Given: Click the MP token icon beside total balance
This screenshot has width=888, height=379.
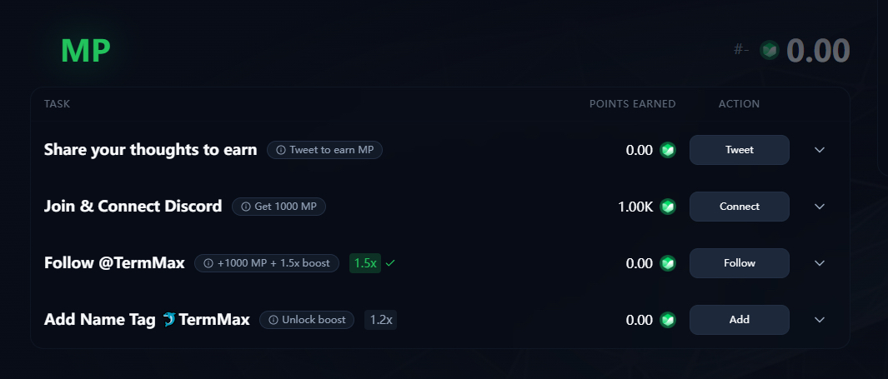Looking at the screenshot, I should [x=771, y=51].
